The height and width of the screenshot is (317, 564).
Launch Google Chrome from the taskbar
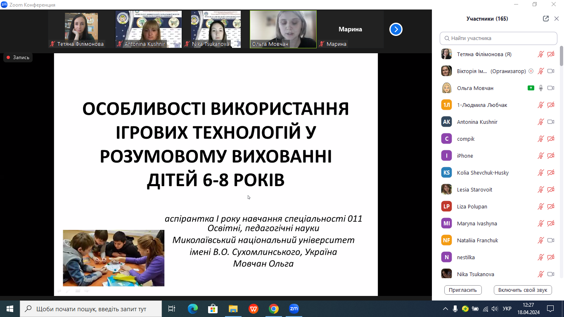[273, 308]
